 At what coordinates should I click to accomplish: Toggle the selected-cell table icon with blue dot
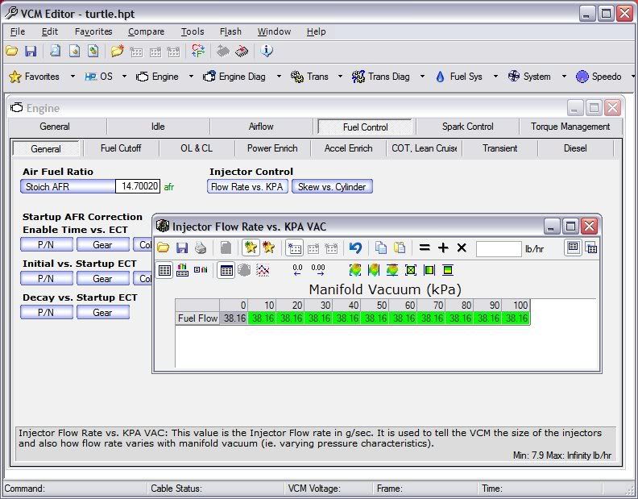(294, 247)
